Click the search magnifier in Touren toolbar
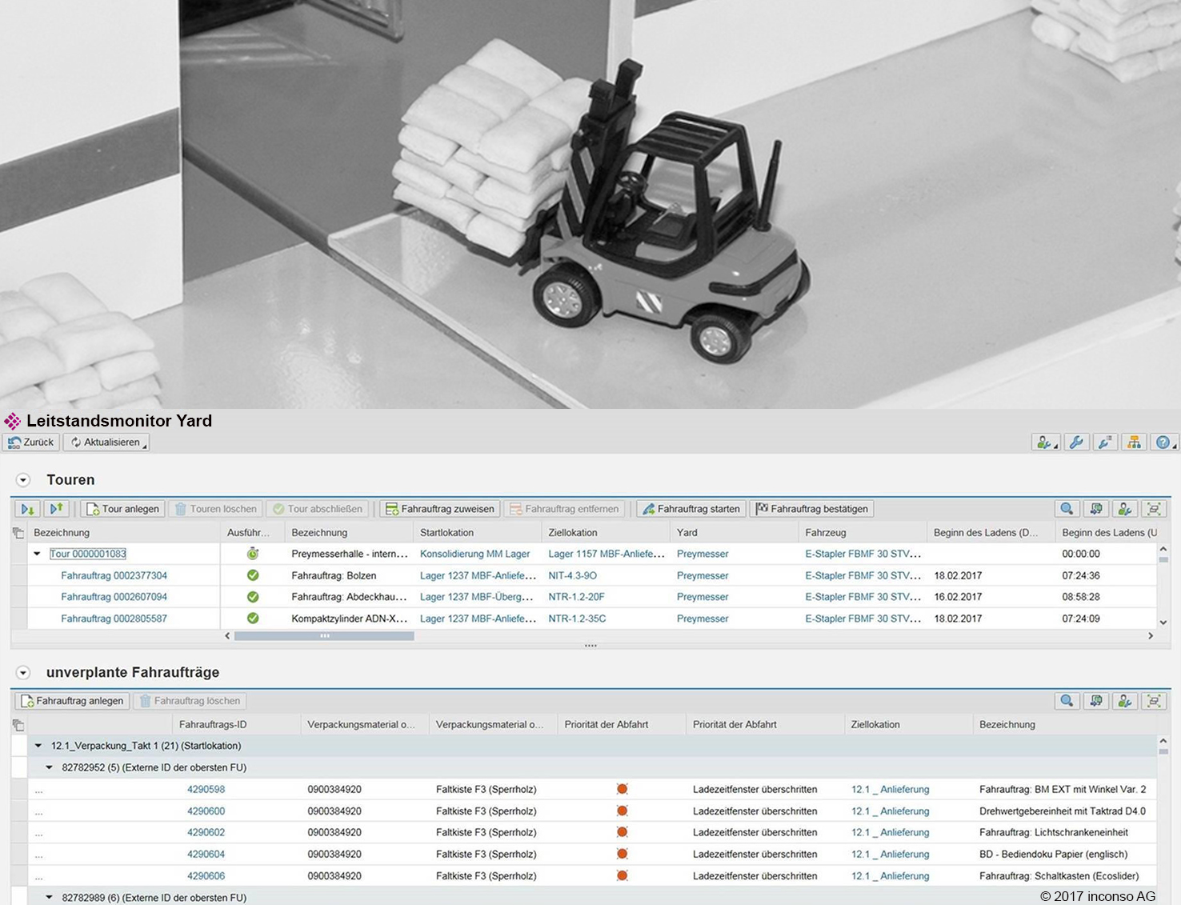The image size is (1181, 905). [1067, 509]
